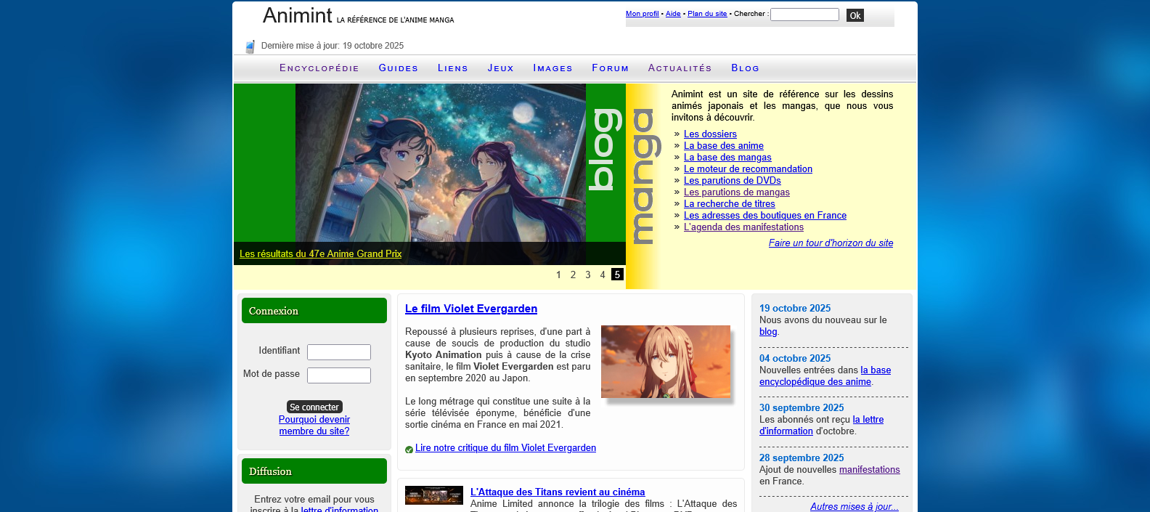This screenshot has width=1150, height=512.
Task: Open Le moteur de recommandation link
Action: tap(748, 169)
